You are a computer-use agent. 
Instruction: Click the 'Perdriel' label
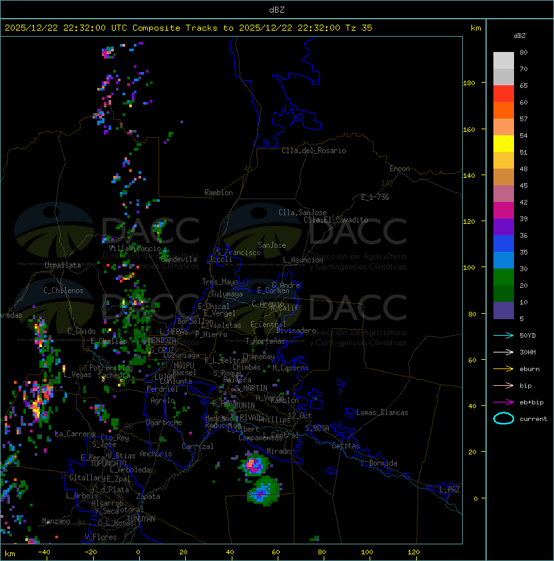[x=162, y=389]
